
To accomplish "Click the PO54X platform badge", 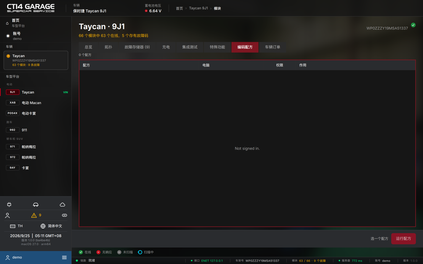I will coord(12,113).
